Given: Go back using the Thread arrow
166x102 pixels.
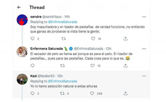Looking at the screenshot, I should 19,7.
